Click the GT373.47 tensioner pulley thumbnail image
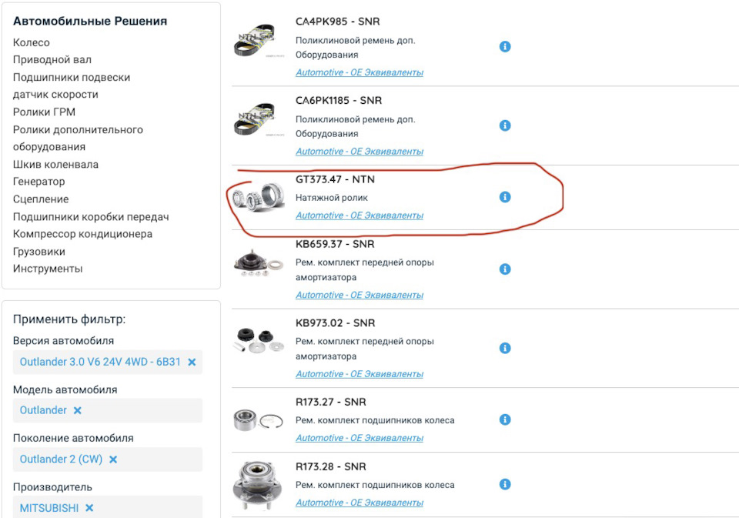 [258, 198]
